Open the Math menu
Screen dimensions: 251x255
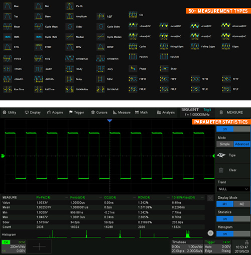tap(142, 112)
